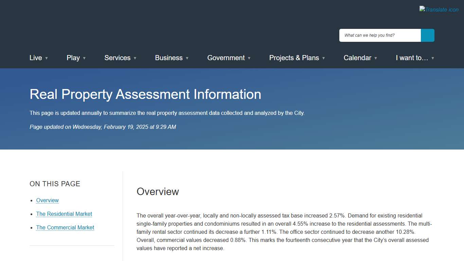The height and width of the screenshot is (261, 464).
Task: Click the Services navigation item
Action: click(x=117, y=58)
